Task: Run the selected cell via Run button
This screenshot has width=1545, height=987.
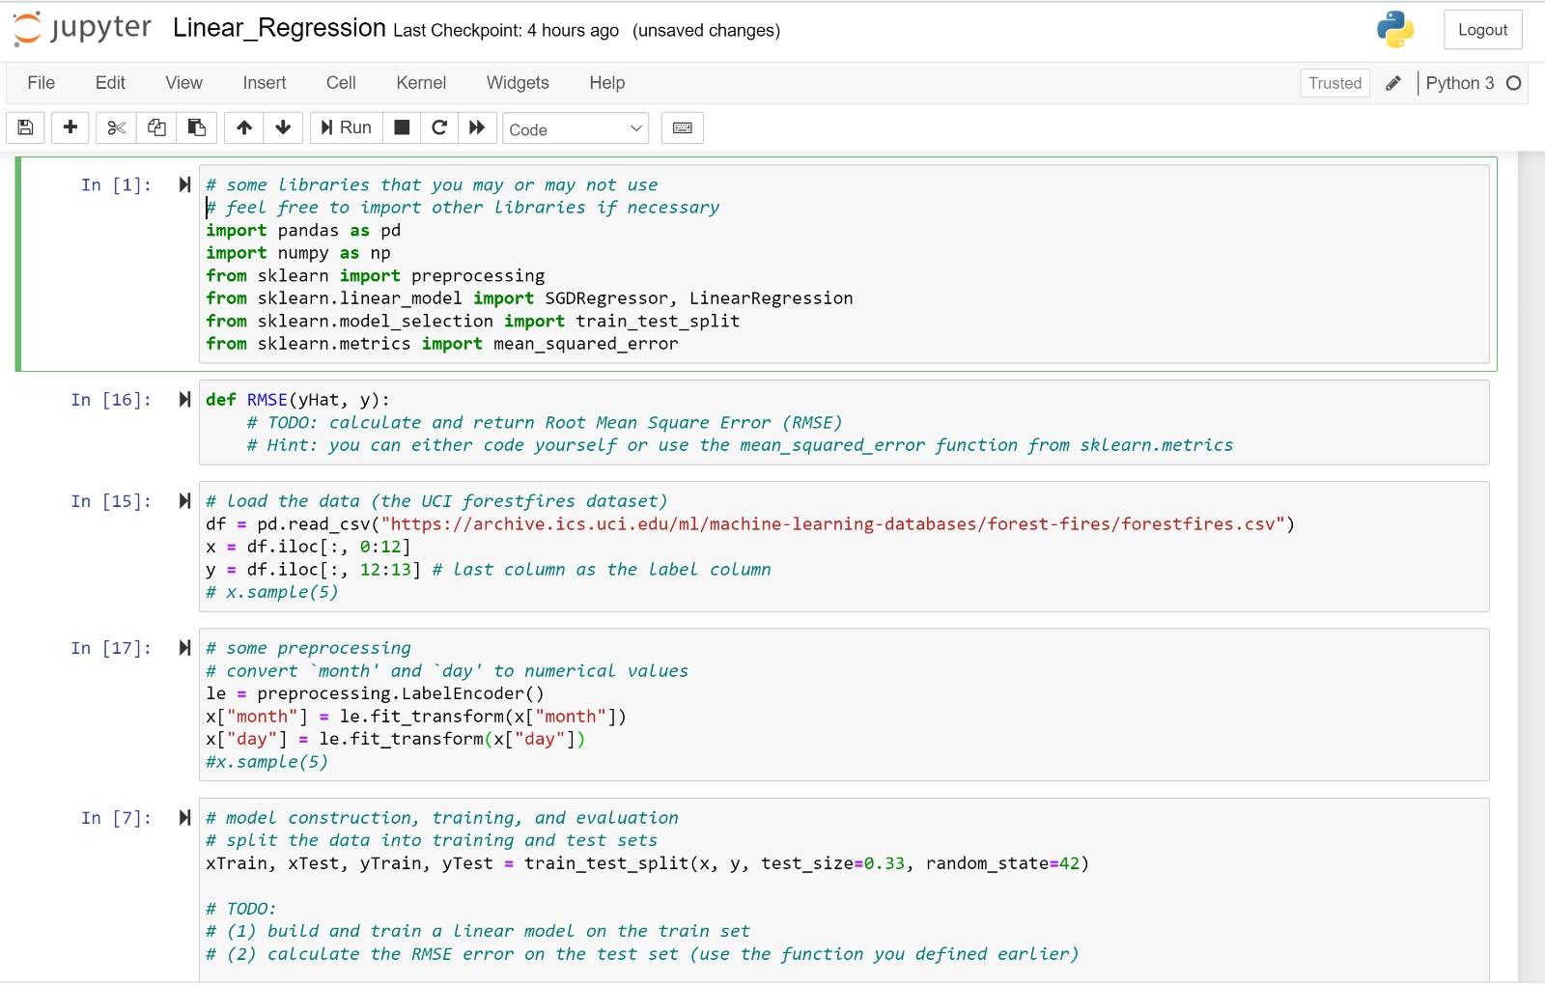Action: 345,127
